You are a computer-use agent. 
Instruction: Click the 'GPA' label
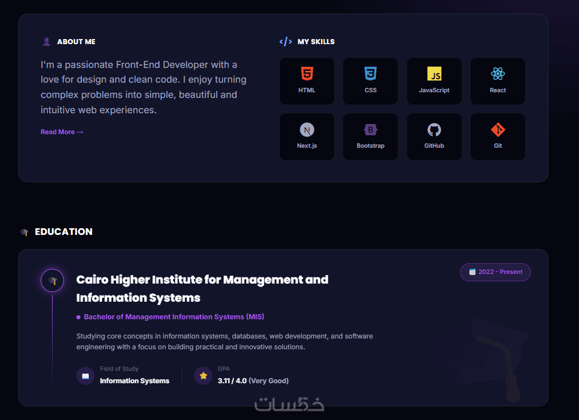tap(224, 368)
